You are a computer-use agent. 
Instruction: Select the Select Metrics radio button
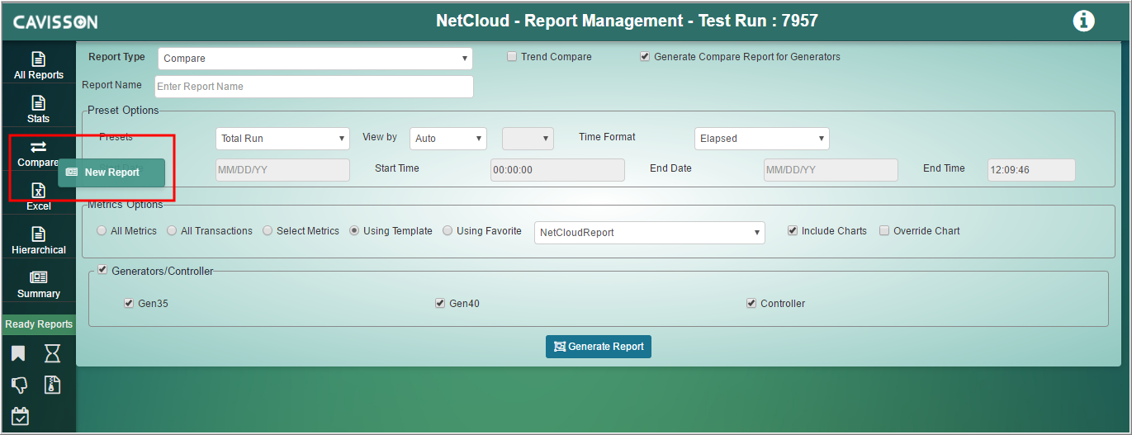tap(268, 231)
